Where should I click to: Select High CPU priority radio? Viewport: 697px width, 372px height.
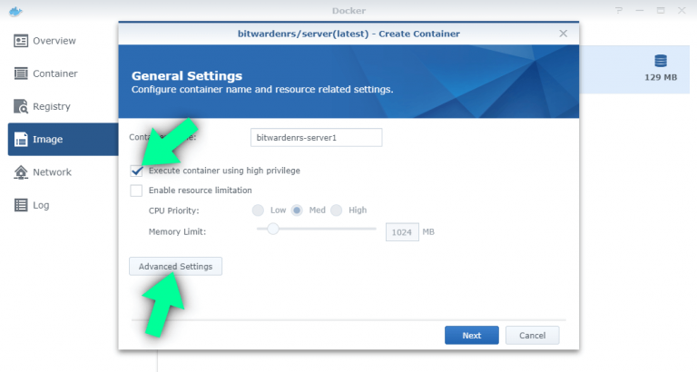tap(337, 210)
